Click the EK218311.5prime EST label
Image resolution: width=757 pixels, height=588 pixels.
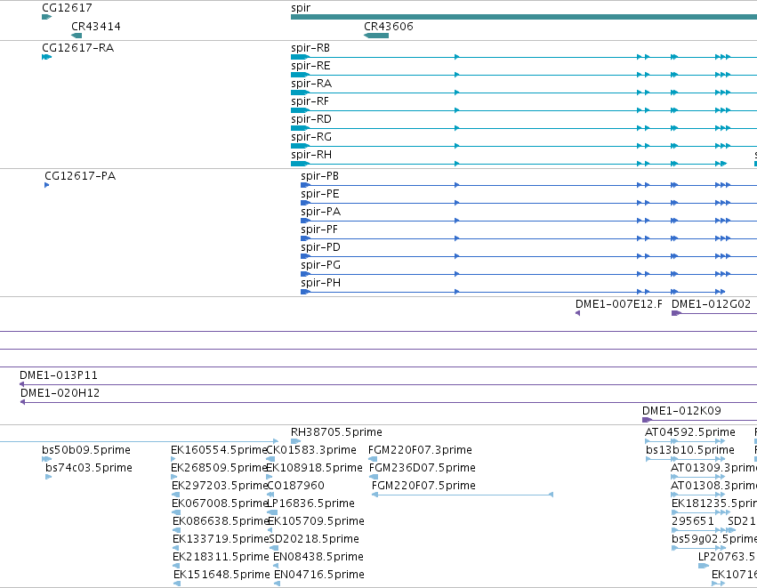[x=221, y=557]
